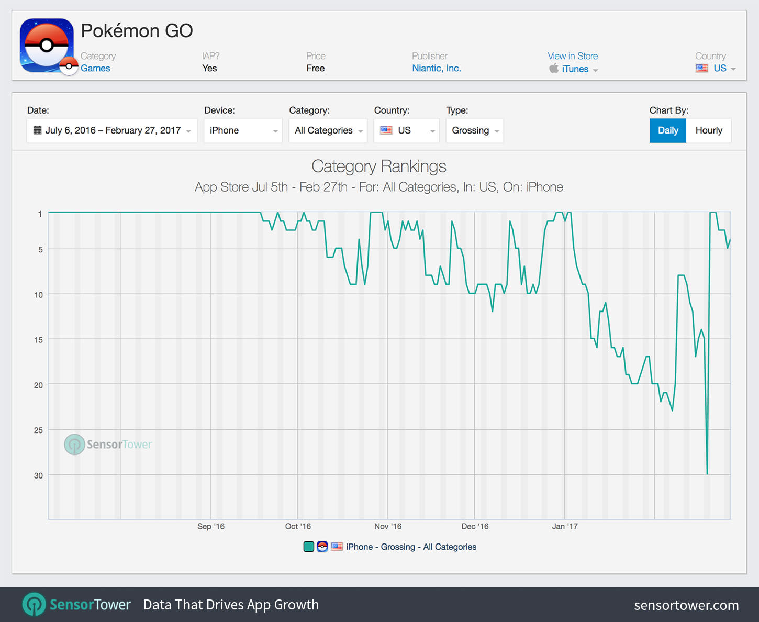Click the calendar icon in the date picker
The image size is (759, 622).
click(36, 130)
